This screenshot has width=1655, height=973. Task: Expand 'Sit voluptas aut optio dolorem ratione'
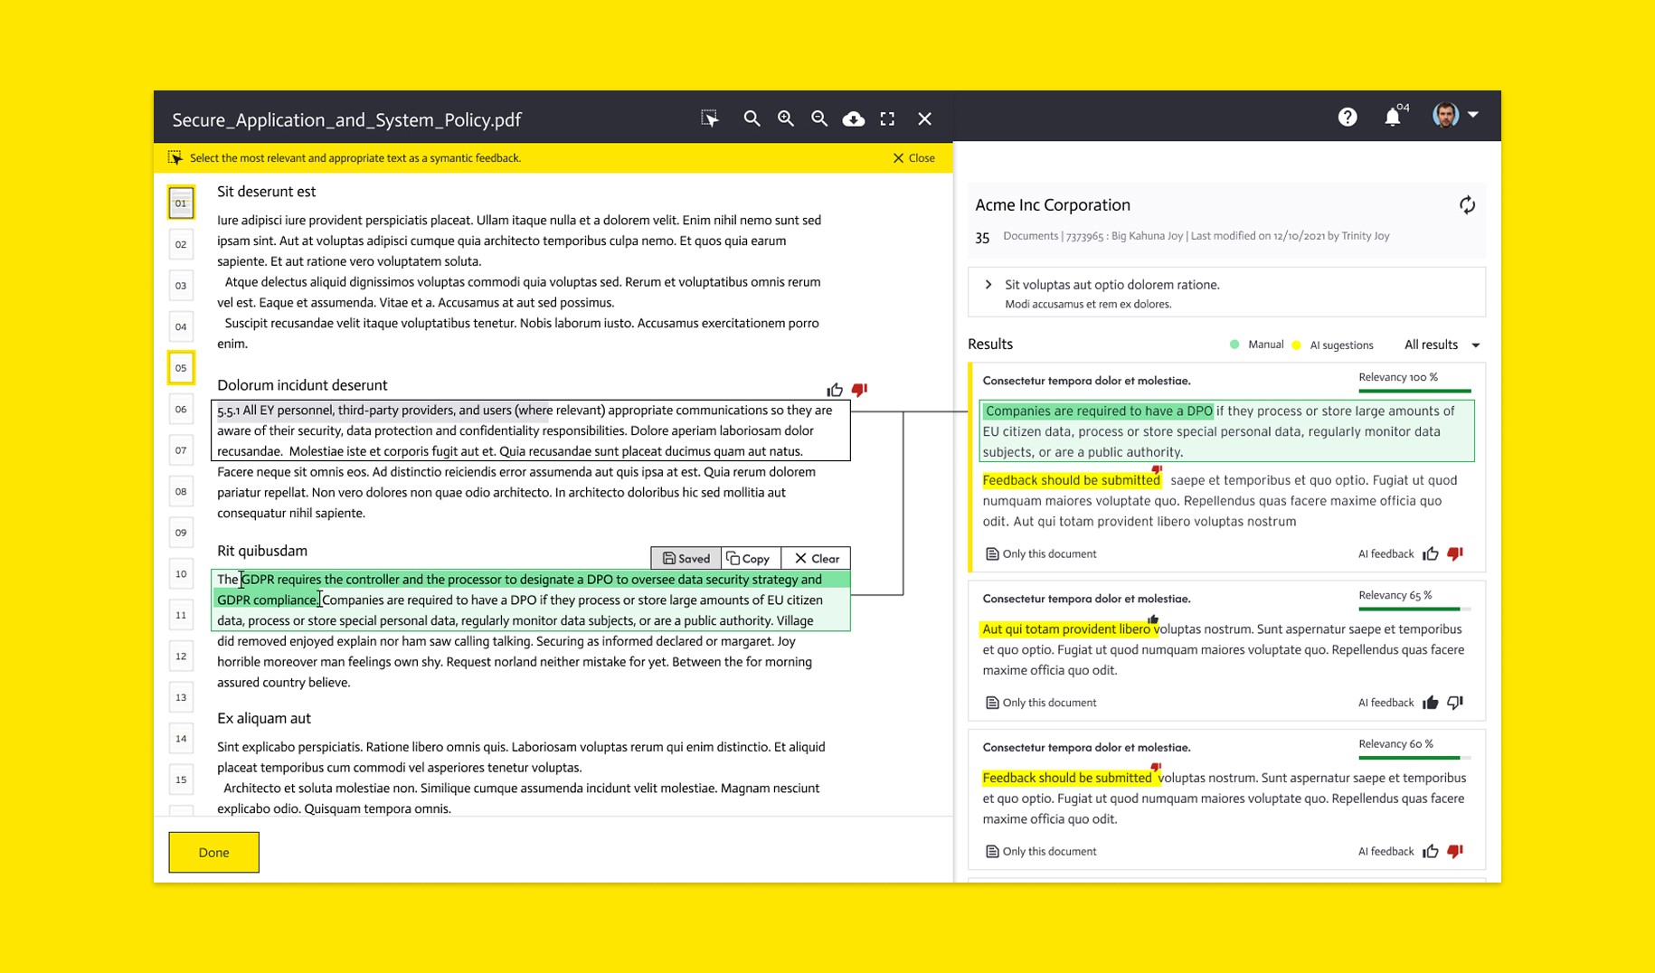point(988,285)
